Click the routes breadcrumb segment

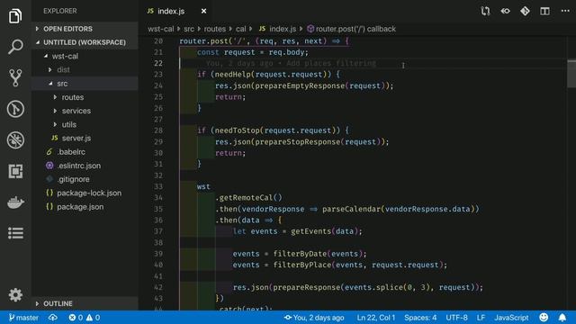click(214, 29)
